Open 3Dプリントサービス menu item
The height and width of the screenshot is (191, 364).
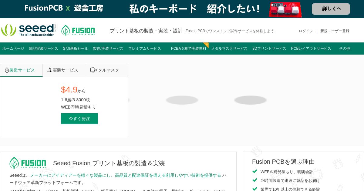tap(269, 49)
